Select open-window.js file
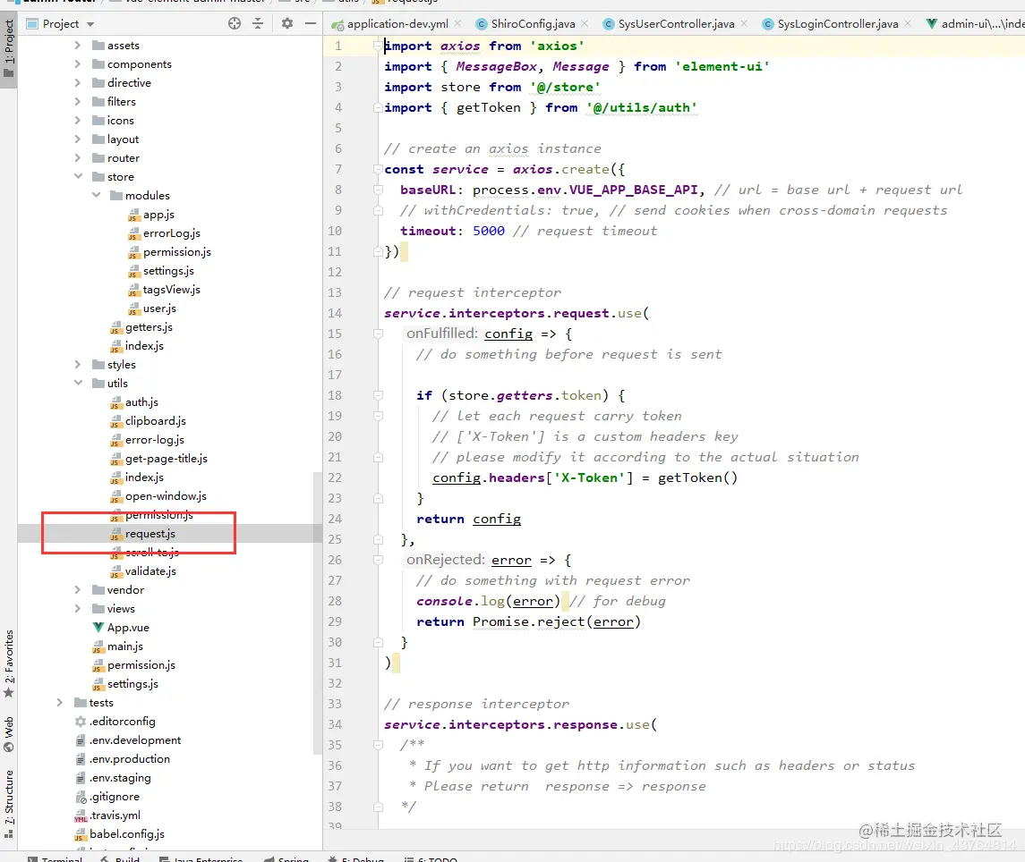The width and height of the screenshot is (1025, 862). click(166, 496)
